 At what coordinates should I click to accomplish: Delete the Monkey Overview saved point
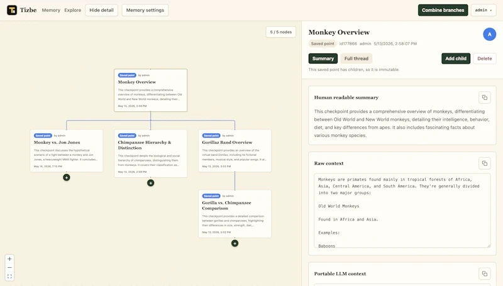484,58
